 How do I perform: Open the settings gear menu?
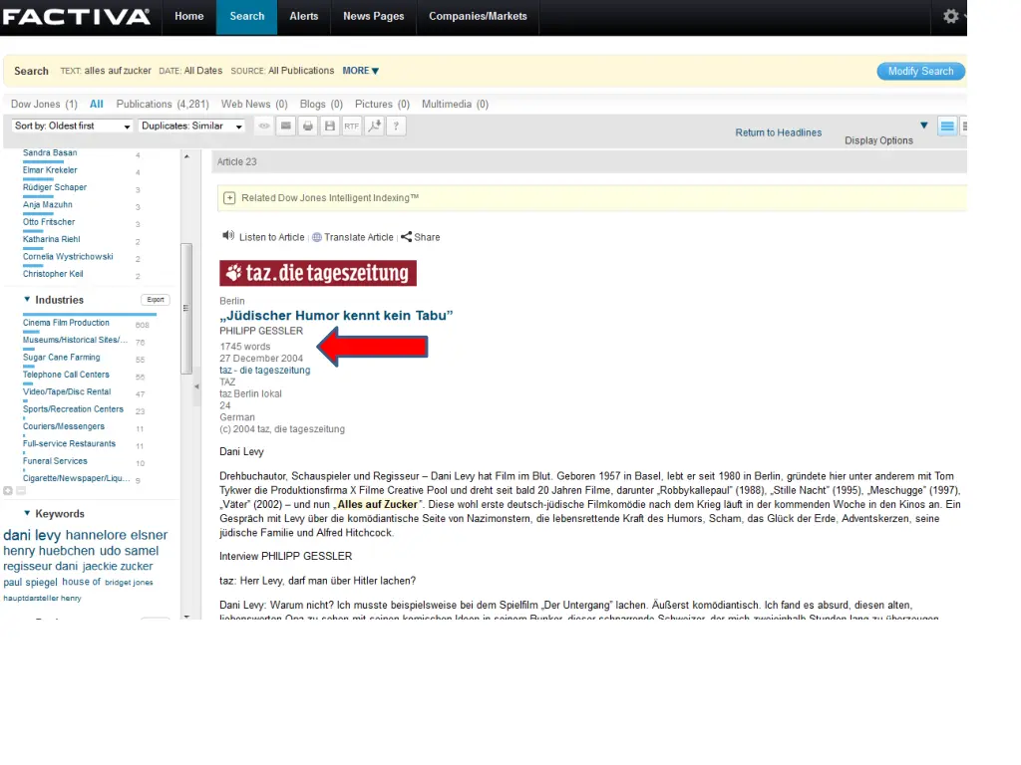pos(950,16)
